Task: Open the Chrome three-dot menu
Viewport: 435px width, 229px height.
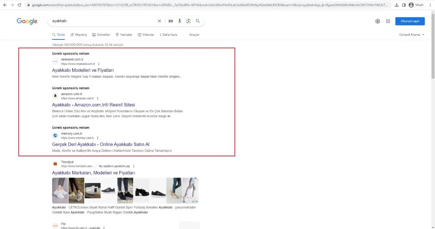Action: click(430, 5)
